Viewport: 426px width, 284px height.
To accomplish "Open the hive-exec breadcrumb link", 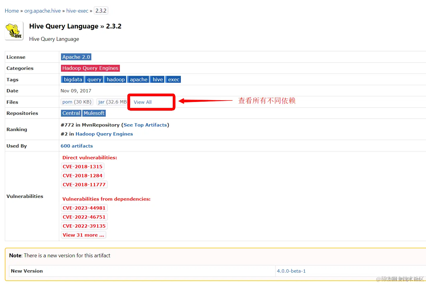I will [77, 11].
